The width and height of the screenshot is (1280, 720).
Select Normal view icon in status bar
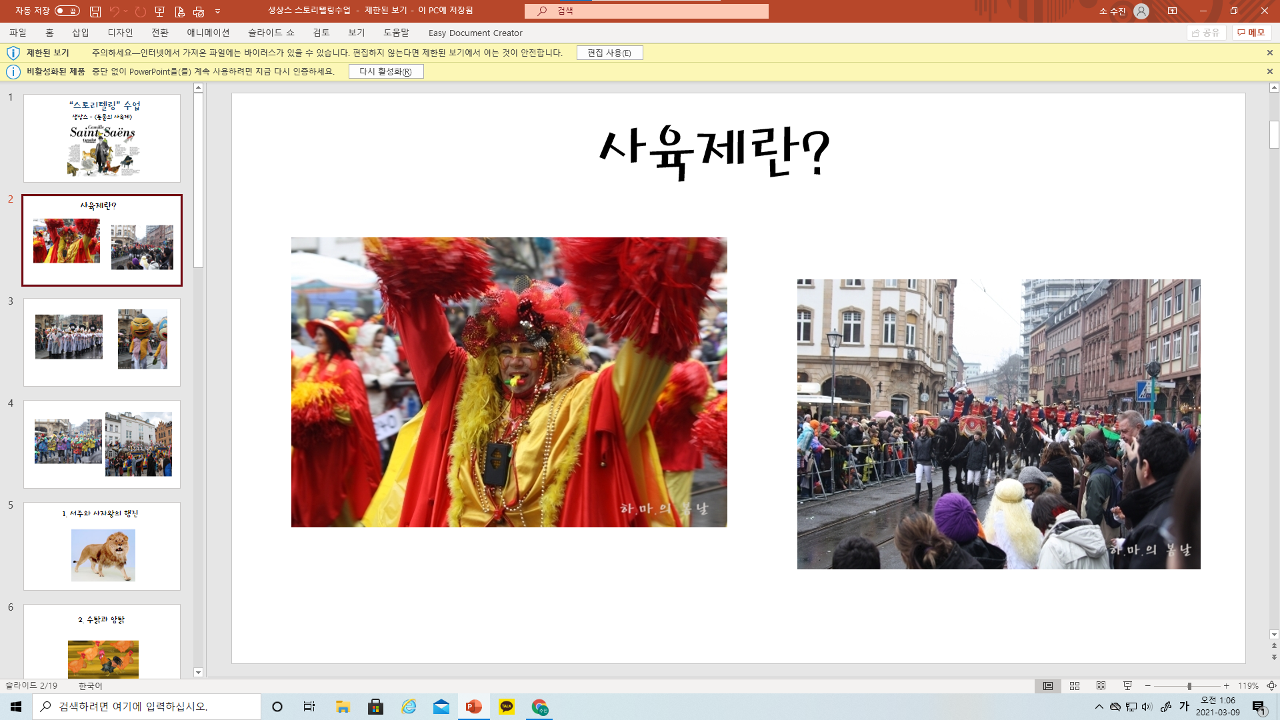tap(1048, 686)
